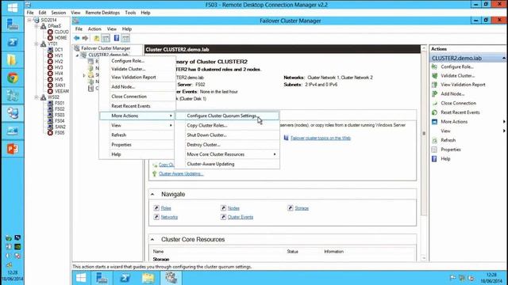508x285 pixels.
Task: Click the Cluster-Aware Updating icon in summary
Action: [x=155, y=174]
